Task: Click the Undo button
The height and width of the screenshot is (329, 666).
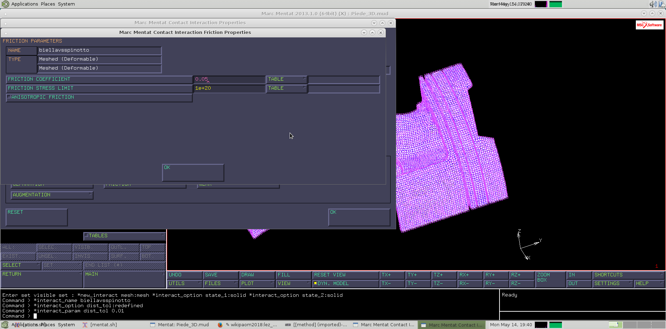Action: pyautogui.click(x=185, y=275)
